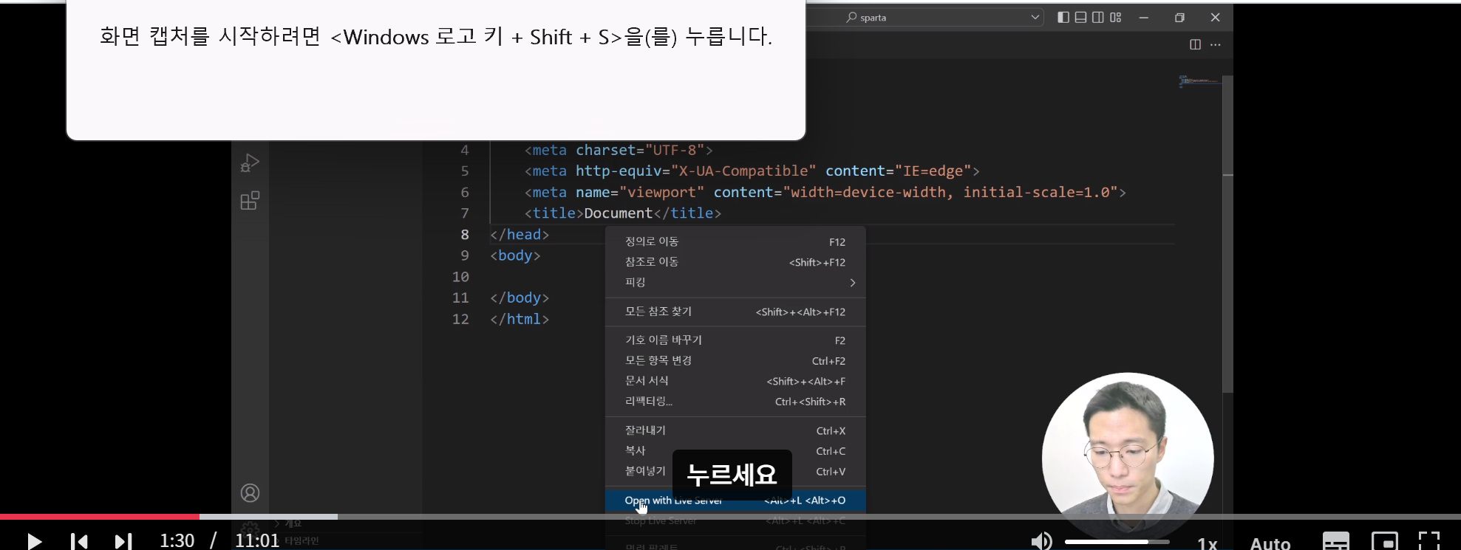Click the viewport meta tag line
This screenshot has width=1461, height=550.
pos(825,192)
